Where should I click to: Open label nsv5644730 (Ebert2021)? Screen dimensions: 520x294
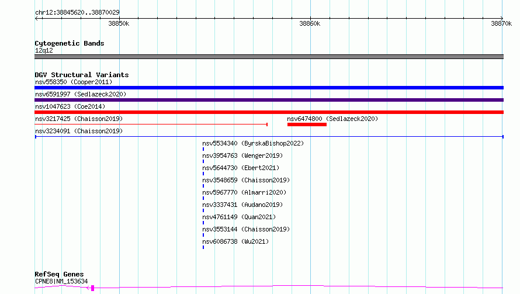pos(241,168)
